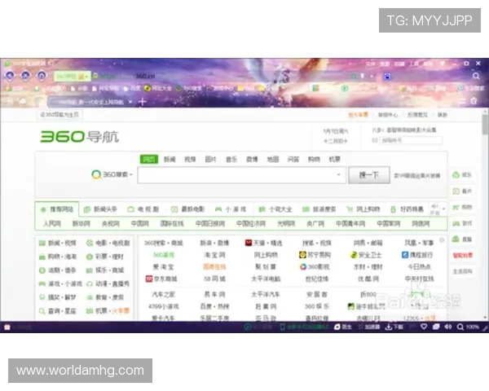The height and width of the screenshot is (391, 489).
Task: Click the browser back arrow button
Action: point(10,76)
